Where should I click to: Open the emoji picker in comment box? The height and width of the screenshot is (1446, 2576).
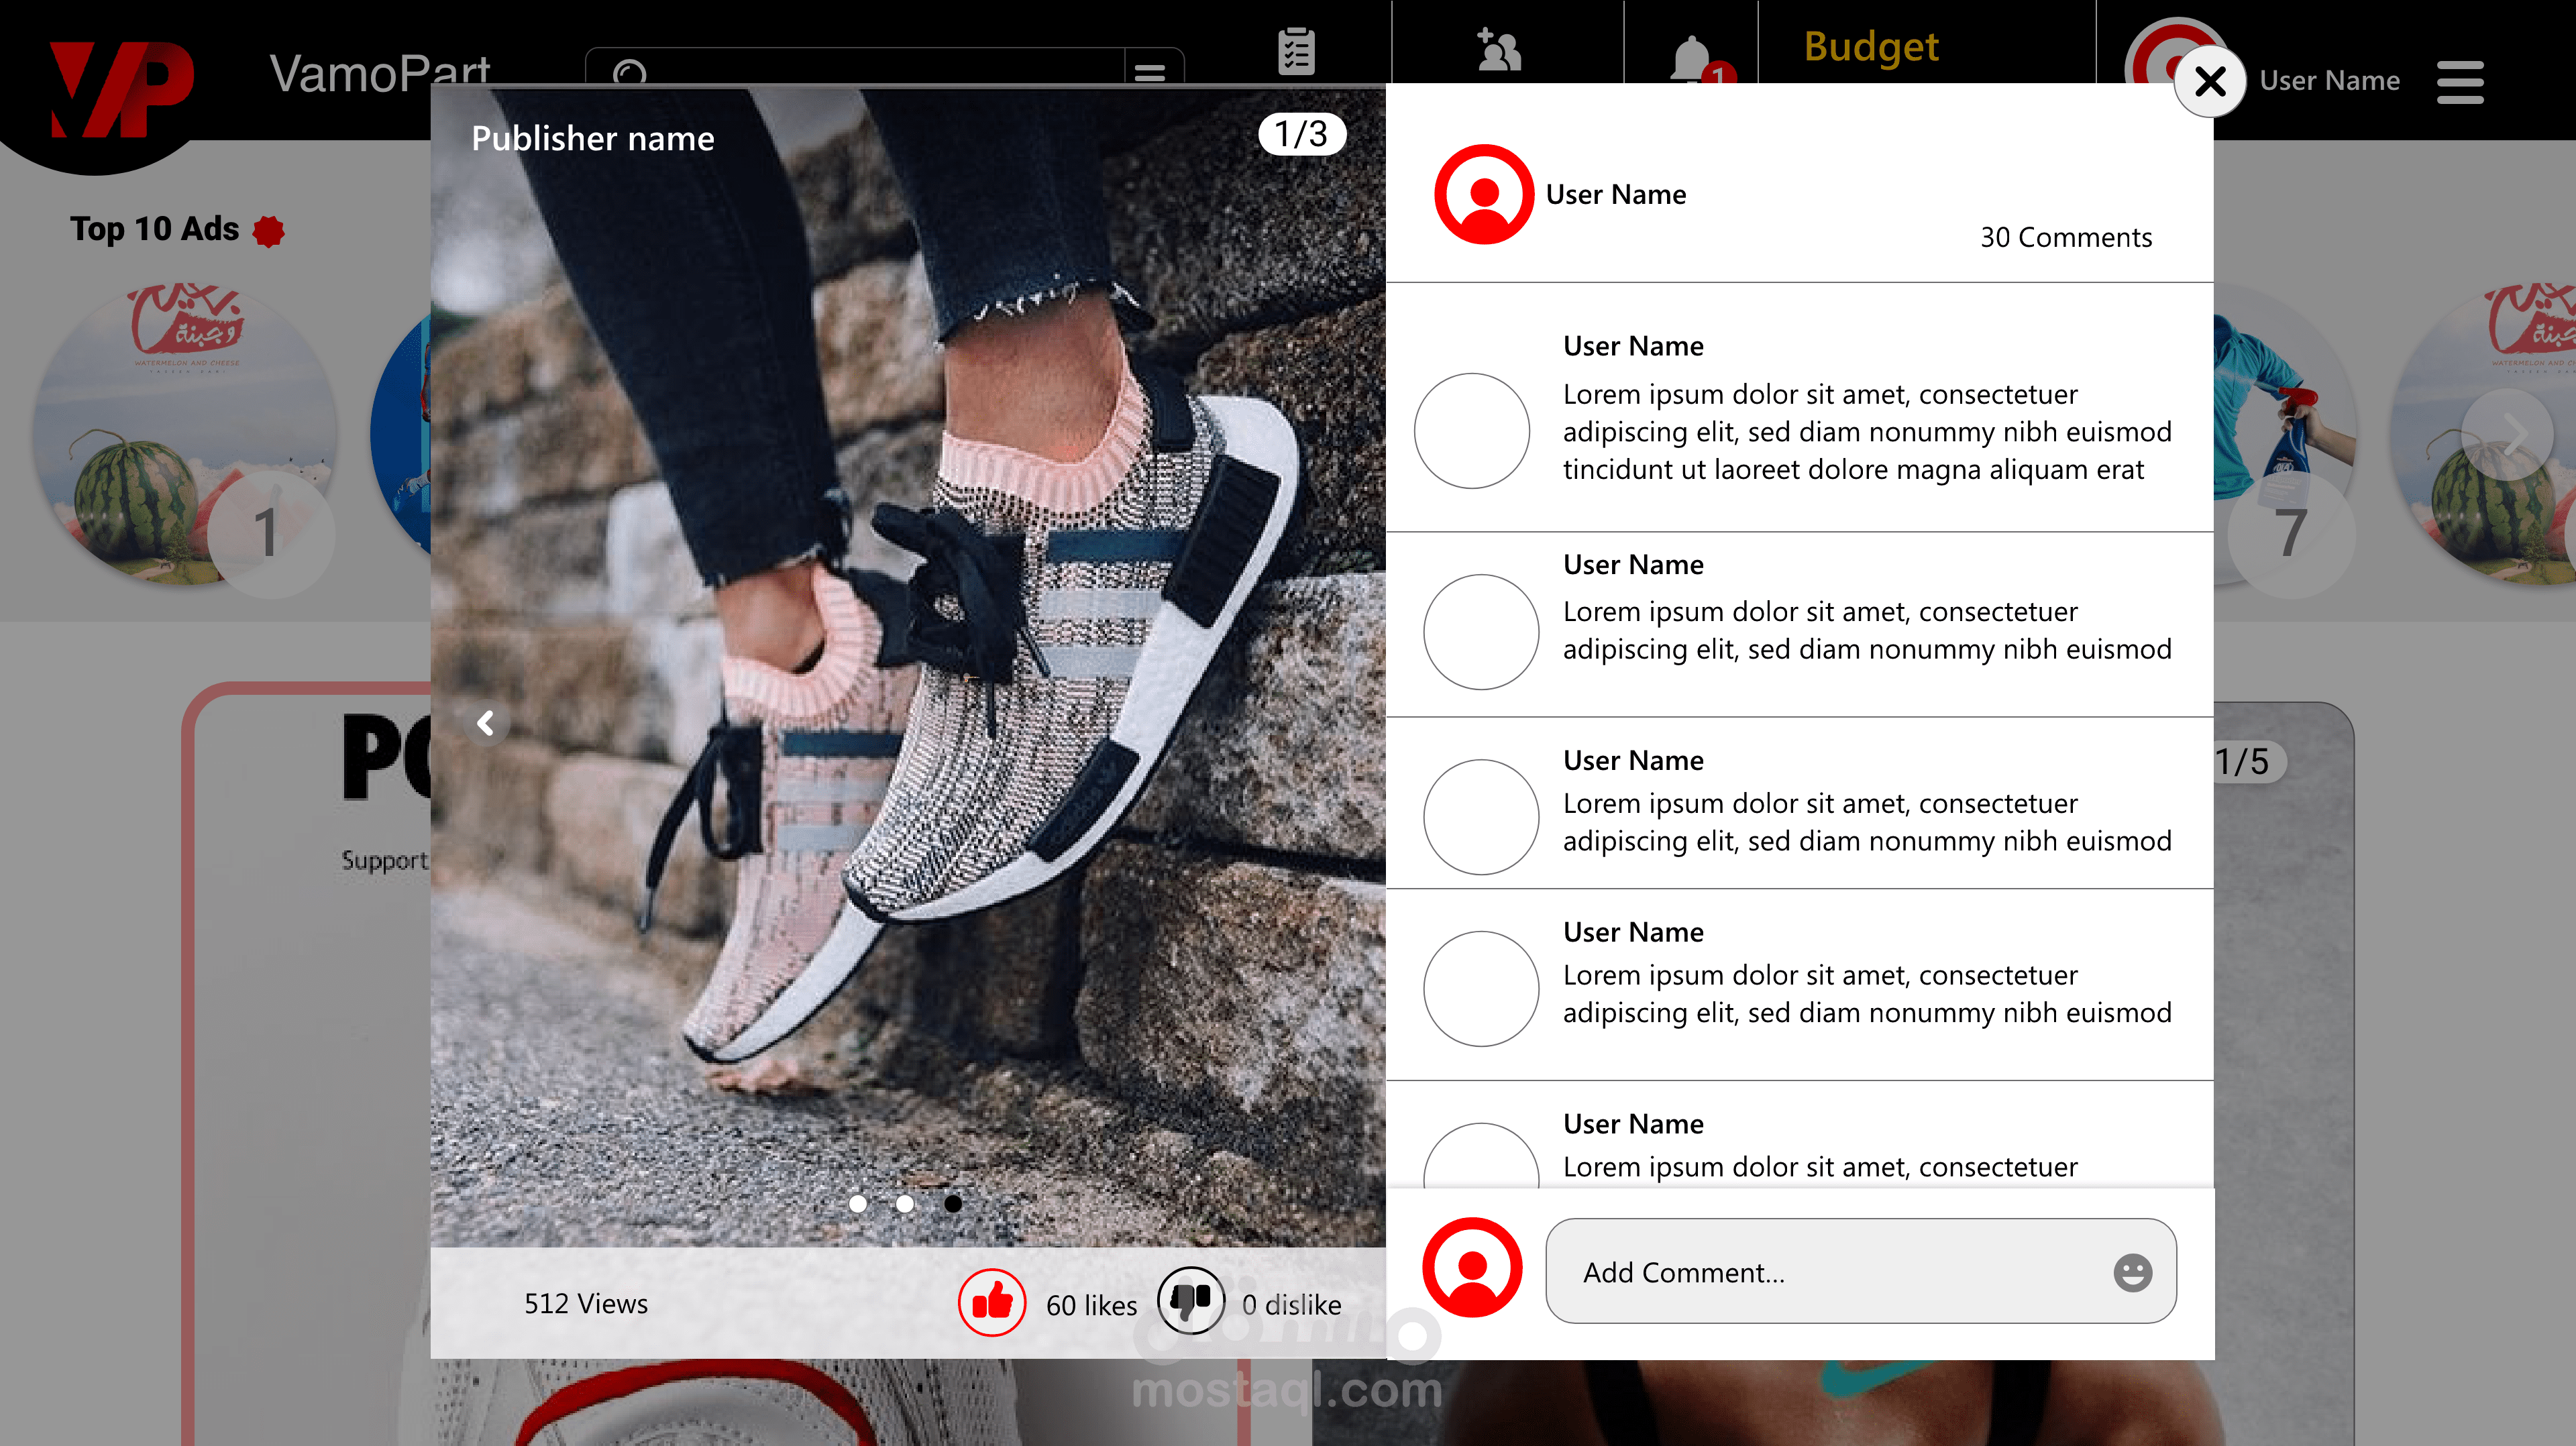click(x=2132, y=1272)
